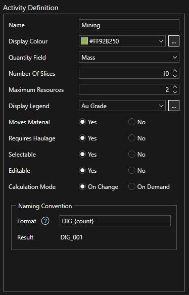Open the Quantity Field Mass dropdown

click(129, 57)
